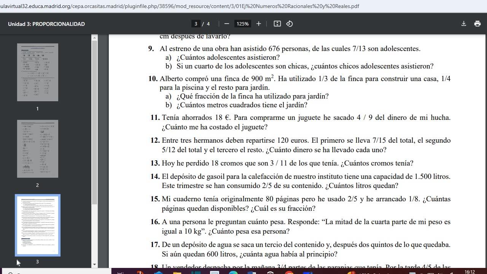The height and width of the screenshot is (274, 487).
Task: Click the thumbnail label number '3'
Action: (37, 262)
